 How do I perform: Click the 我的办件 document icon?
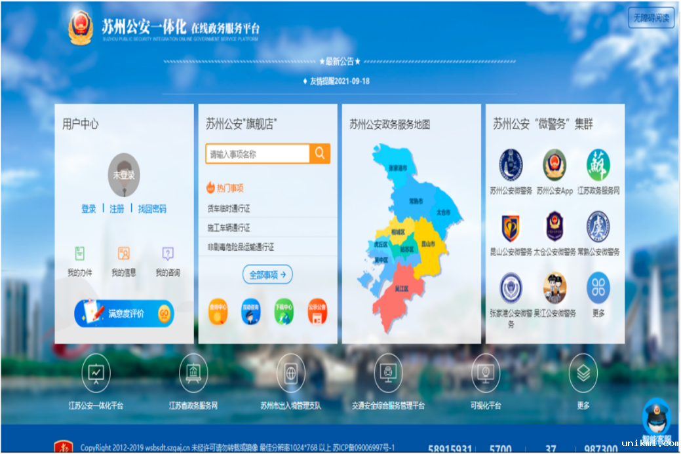[79, 254]
